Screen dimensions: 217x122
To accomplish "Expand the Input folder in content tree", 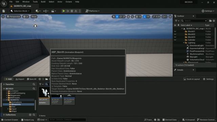I will (x=8, y=109).
